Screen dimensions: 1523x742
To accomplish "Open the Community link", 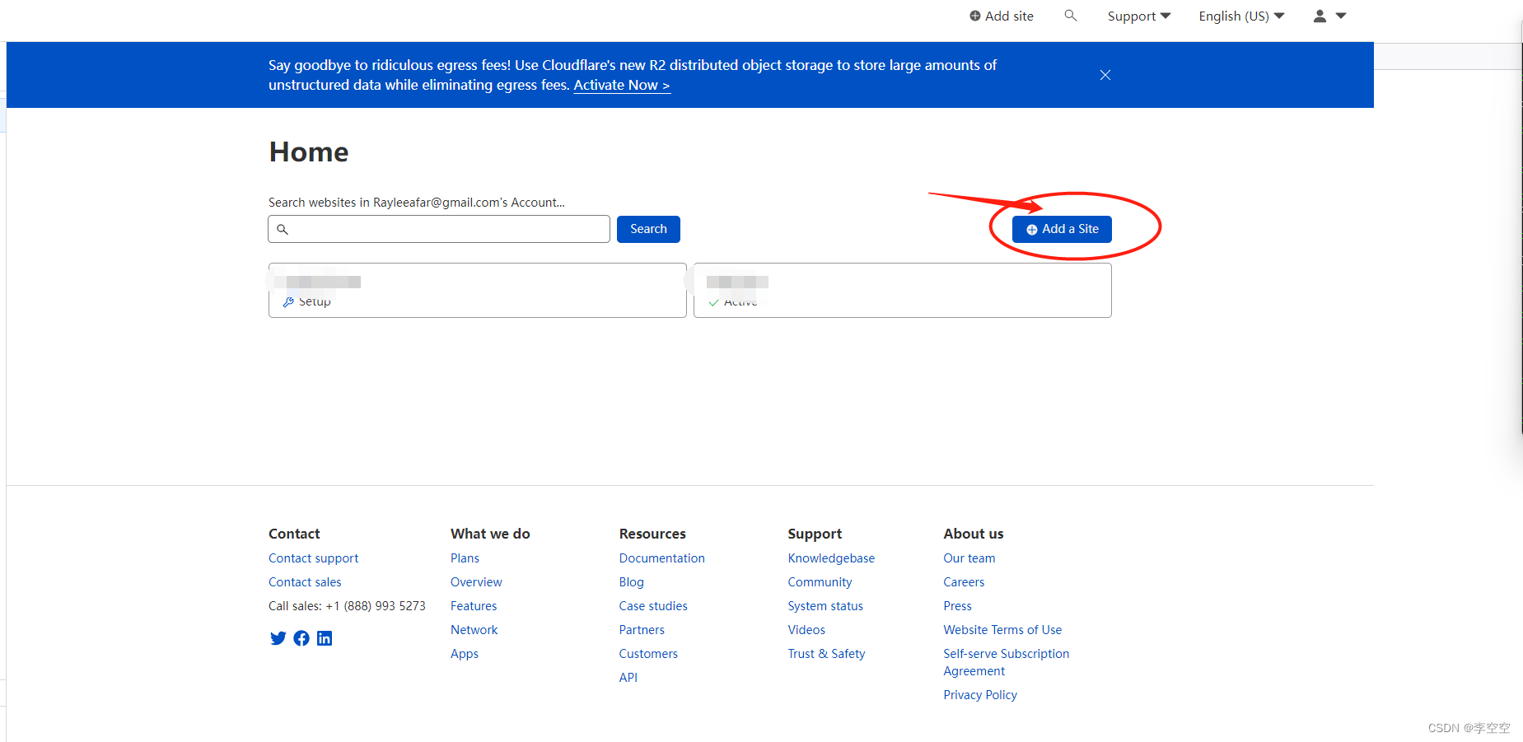I will click(820, 582).
